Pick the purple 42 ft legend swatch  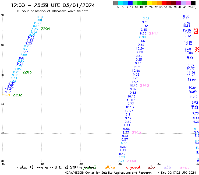(x=179, y=3)
